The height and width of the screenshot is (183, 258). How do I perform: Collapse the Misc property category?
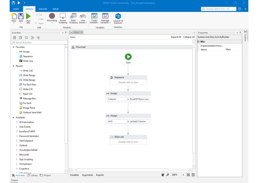tap(199, 42)
